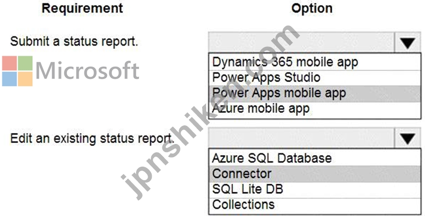Open the dropdown arrow for Submit a status report
Screen dimensions: 425x216
(408, 43)
